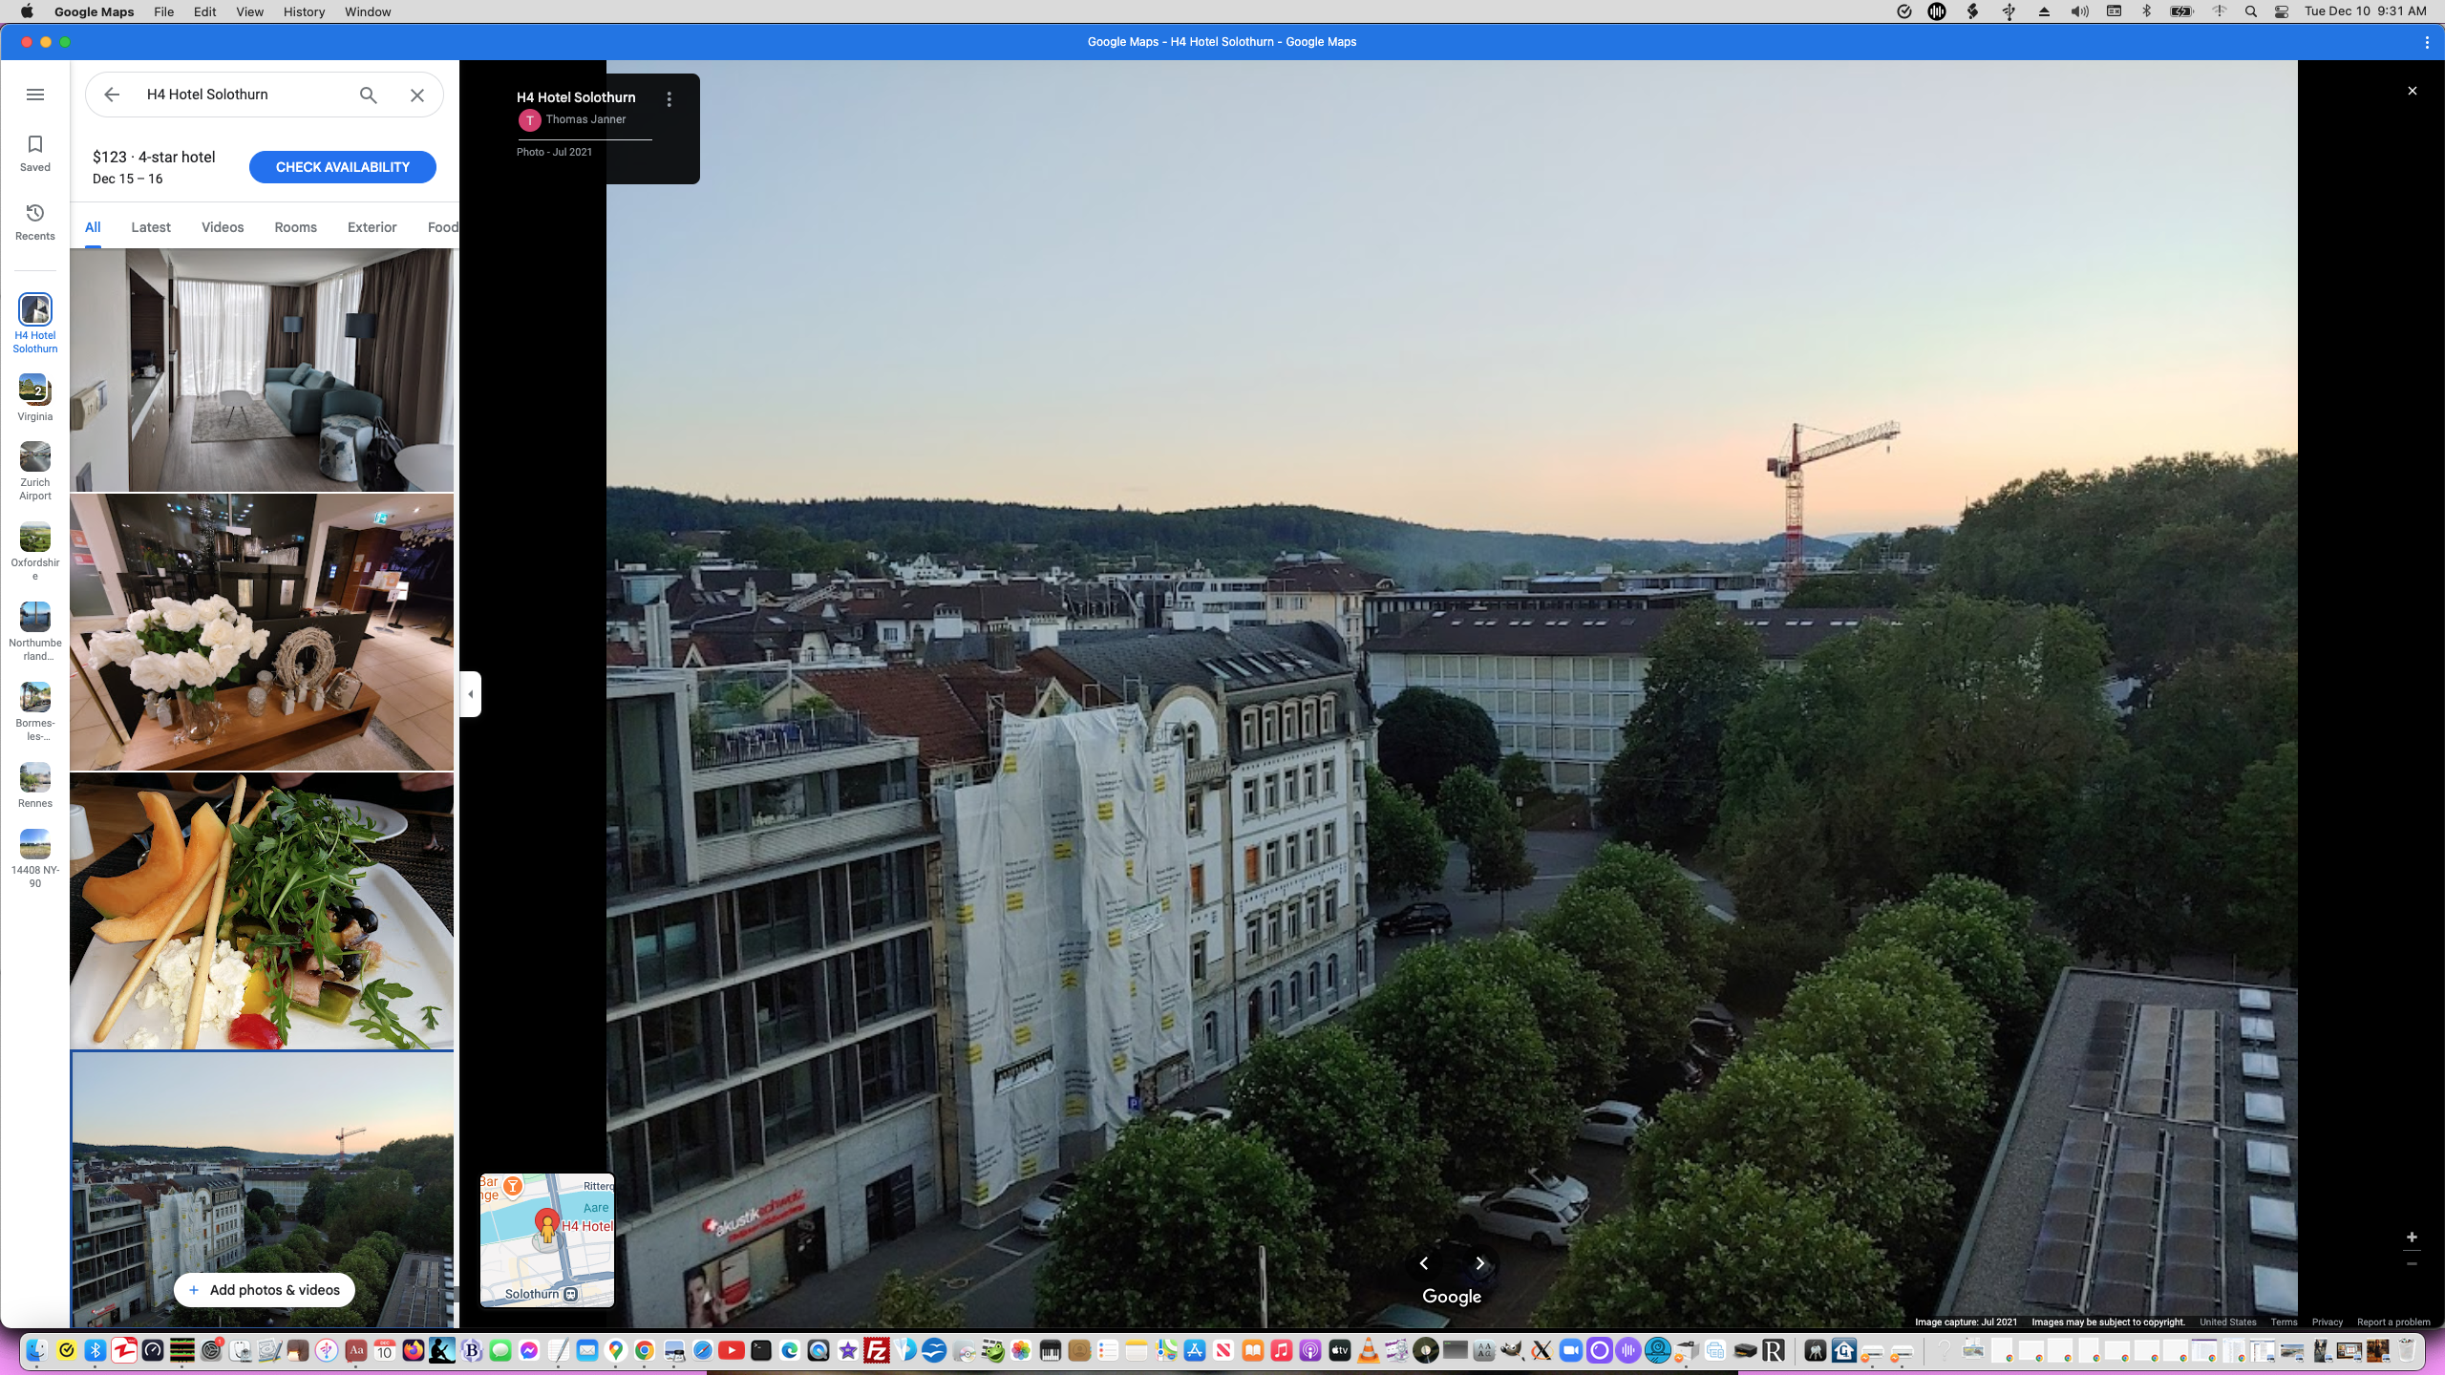Open the hamburger main menu
Image resolution: width=2445 pixels, height=1375 pixels.
coord(35,95)
